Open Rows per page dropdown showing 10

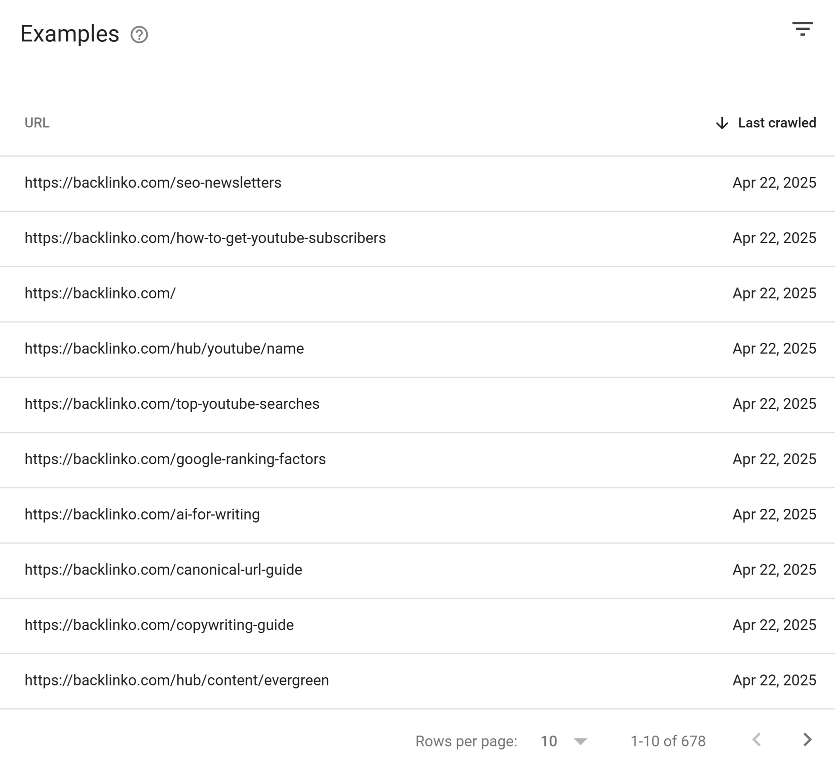(x=564, y=741)
